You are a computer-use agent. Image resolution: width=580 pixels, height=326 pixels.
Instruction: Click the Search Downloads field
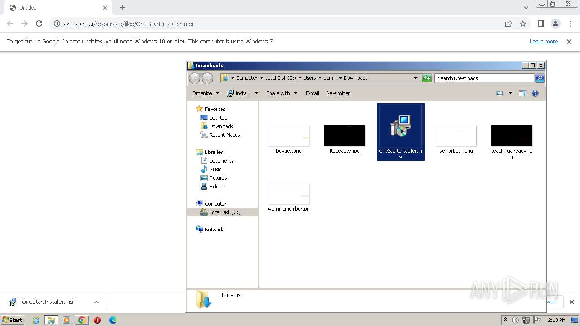[x=484, y=78]
